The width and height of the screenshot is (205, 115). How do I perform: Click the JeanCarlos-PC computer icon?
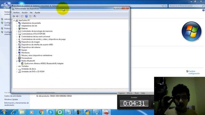pos(17,20)
